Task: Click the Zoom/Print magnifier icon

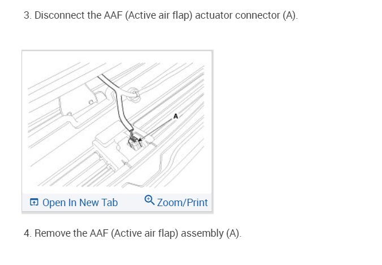Action: pos(149,200)
